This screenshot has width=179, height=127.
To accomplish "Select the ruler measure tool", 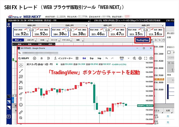I will 21,112.
